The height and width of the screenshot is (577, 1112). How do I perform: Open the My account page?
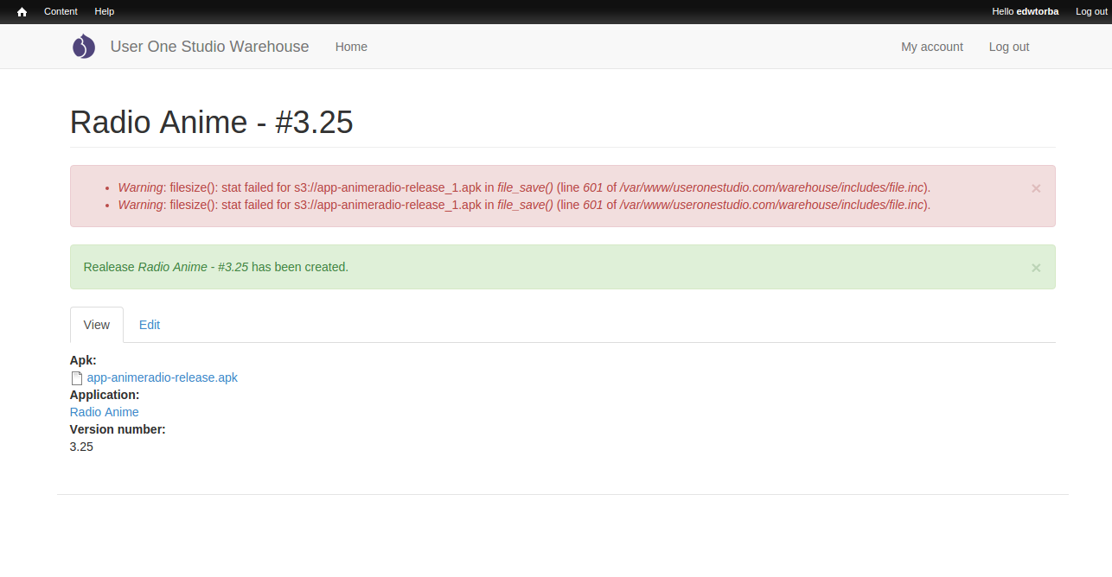931,47
